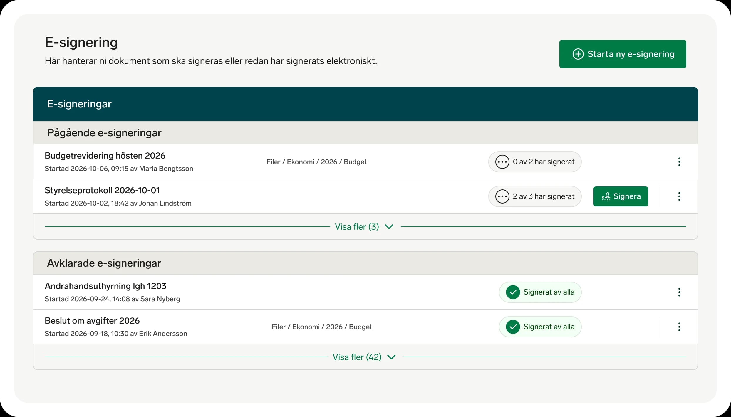
Task: Open Andrahandsuthyrning lgh 1203 document title
Action: (x=105, y=286)
